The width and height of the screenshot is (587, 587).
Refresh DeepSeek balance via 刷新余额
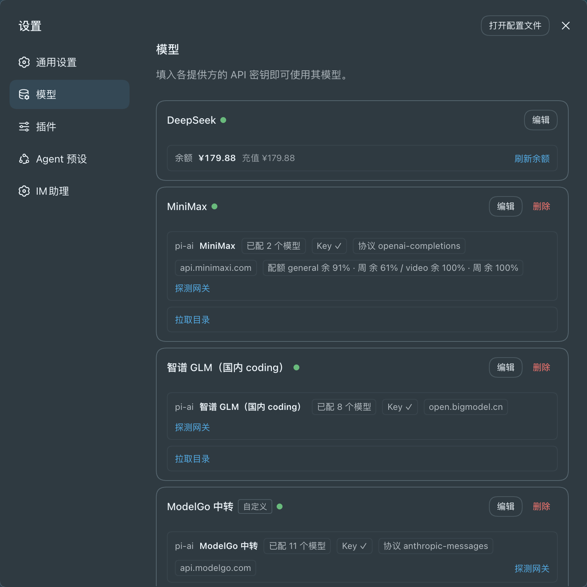[x=532, y=158]
